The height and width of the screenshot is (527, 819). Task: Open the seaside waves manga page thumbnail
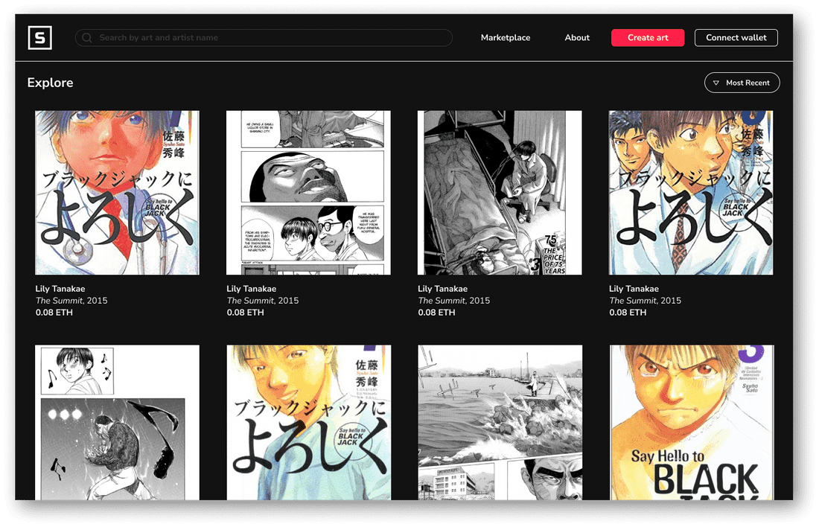point(500,422)
